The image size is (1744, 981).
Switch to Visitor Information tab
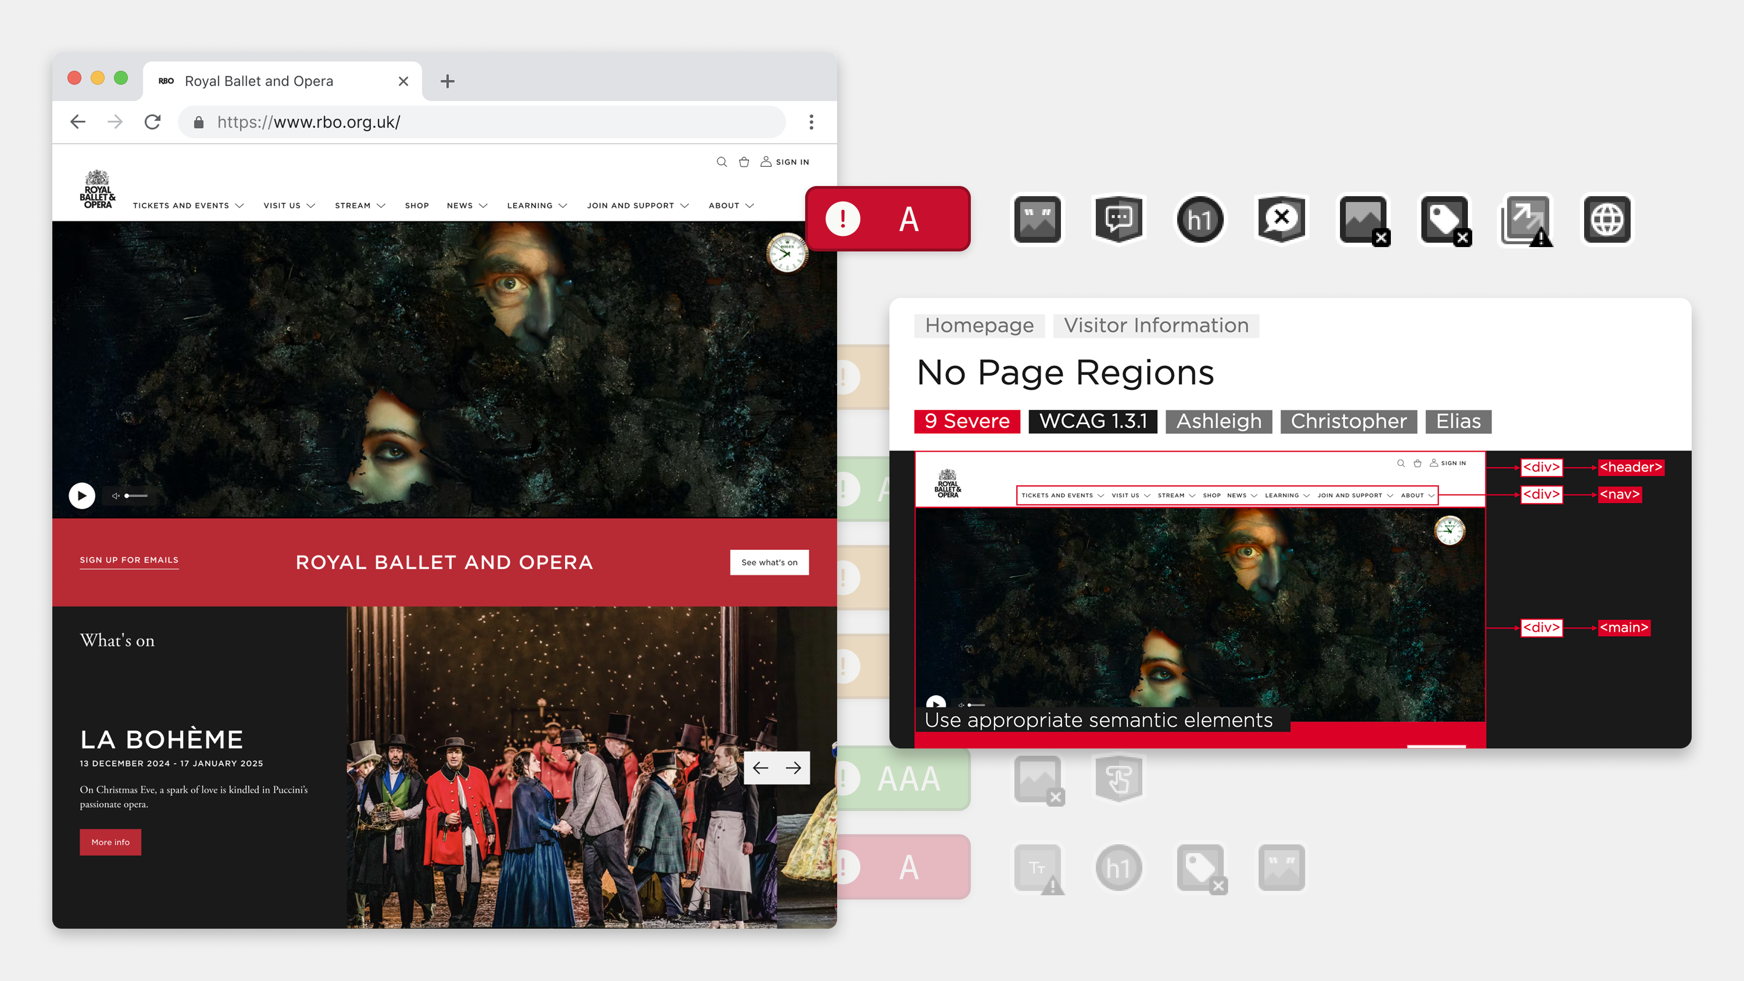point(1156,326)
